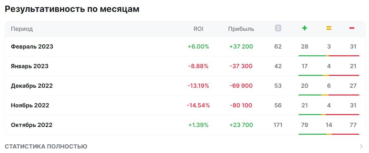Choose the Ноябрь 2022 period row
This screenshot has height=153, width=369.
[x=185, y=105]
